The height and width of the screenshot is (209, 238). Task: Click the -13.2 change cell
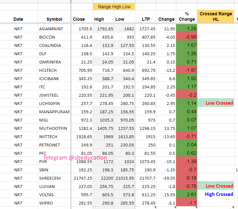(x=166, y=70)
